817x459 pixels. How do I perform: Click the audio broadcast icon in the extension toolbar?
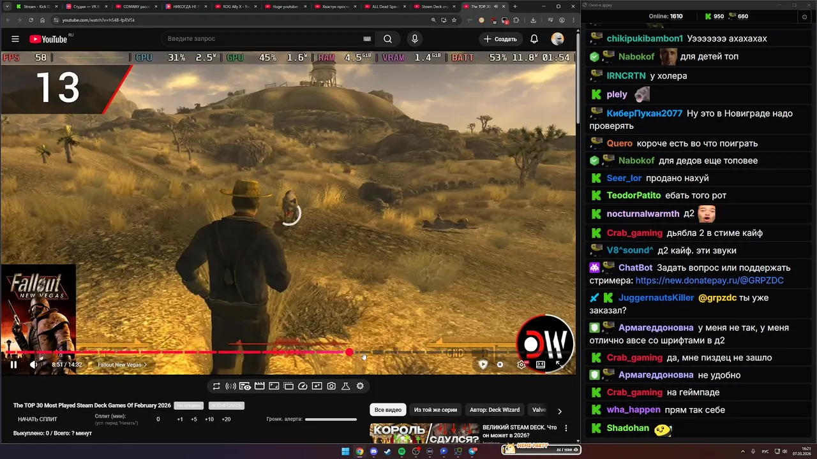(230, 386)
